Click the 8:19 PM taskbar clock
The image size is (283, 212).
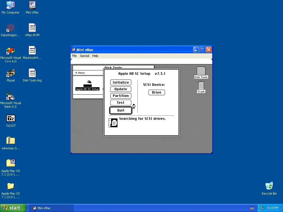click(x=272, y=208)
